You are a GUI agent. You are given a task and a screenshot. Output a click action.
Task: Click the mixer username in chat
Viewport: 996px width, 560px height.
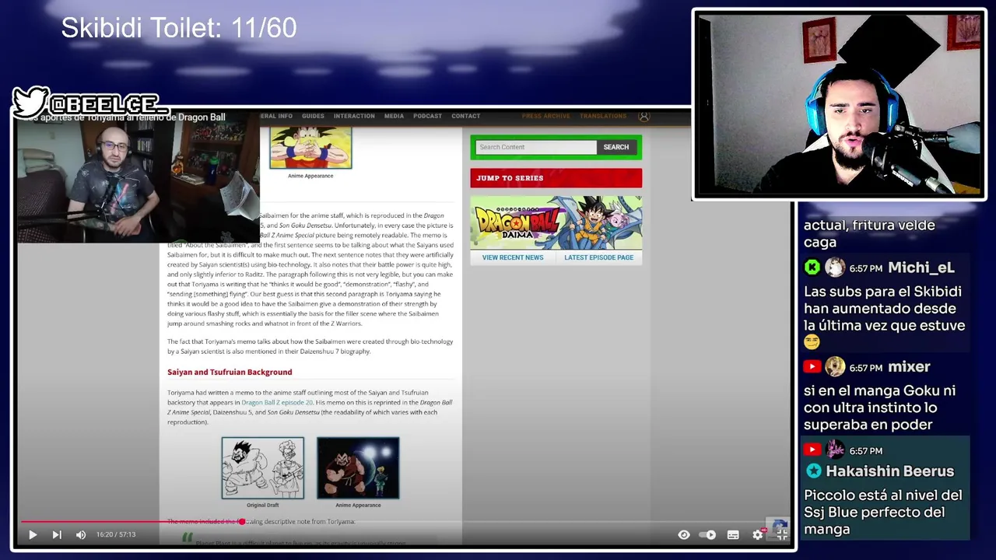click(909, 366)
